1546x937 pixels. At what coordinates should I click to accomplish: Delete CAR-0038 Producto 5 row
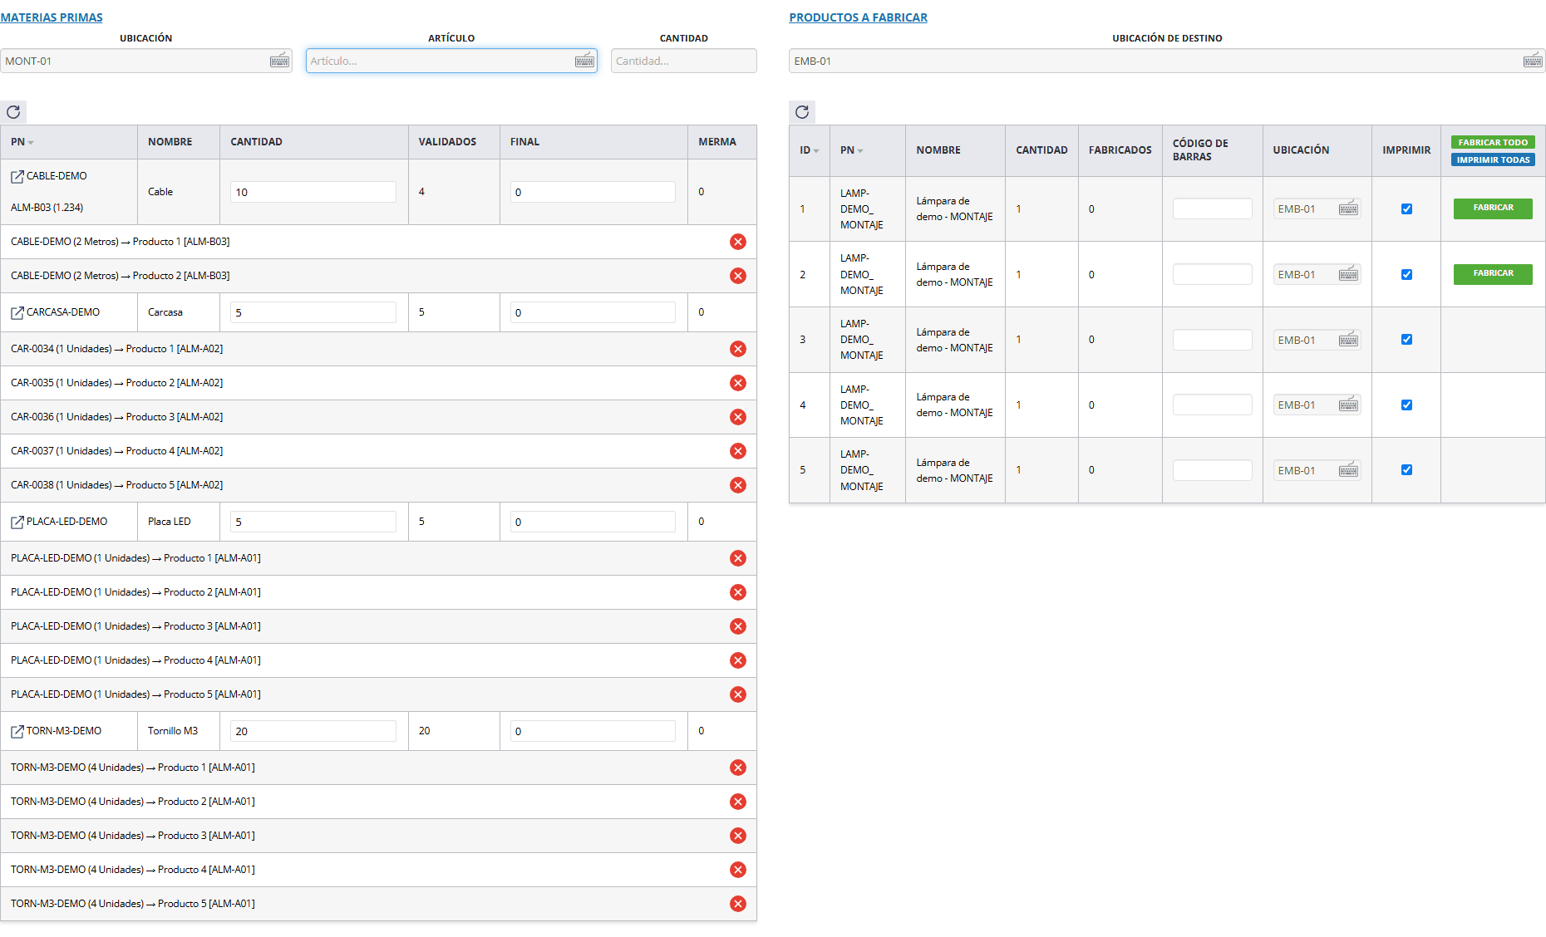[738, 485]
